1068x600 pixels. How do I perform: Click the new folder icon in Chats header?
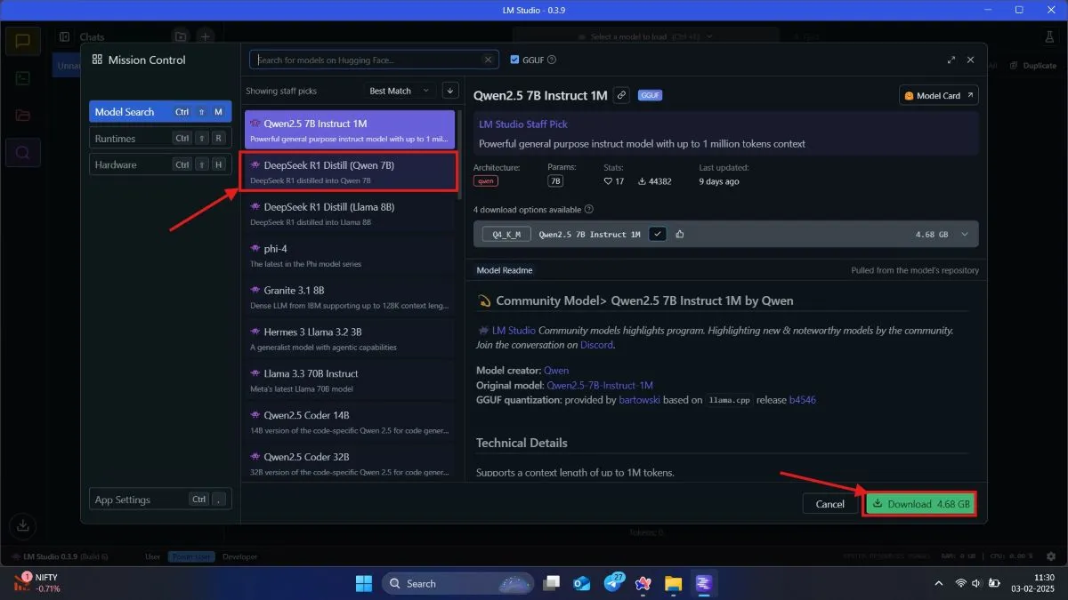pyautogui.click(x=181, y=36)
